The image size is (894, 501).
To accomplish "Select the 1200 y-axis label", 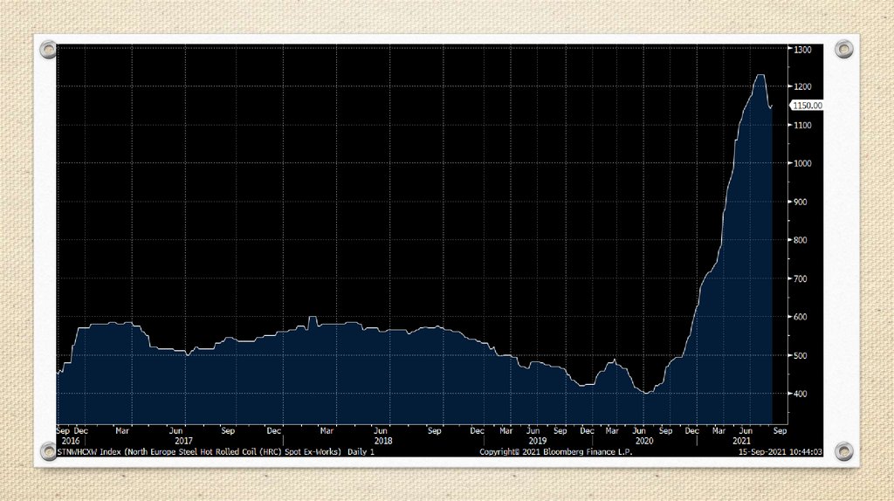I will [802, 86].
